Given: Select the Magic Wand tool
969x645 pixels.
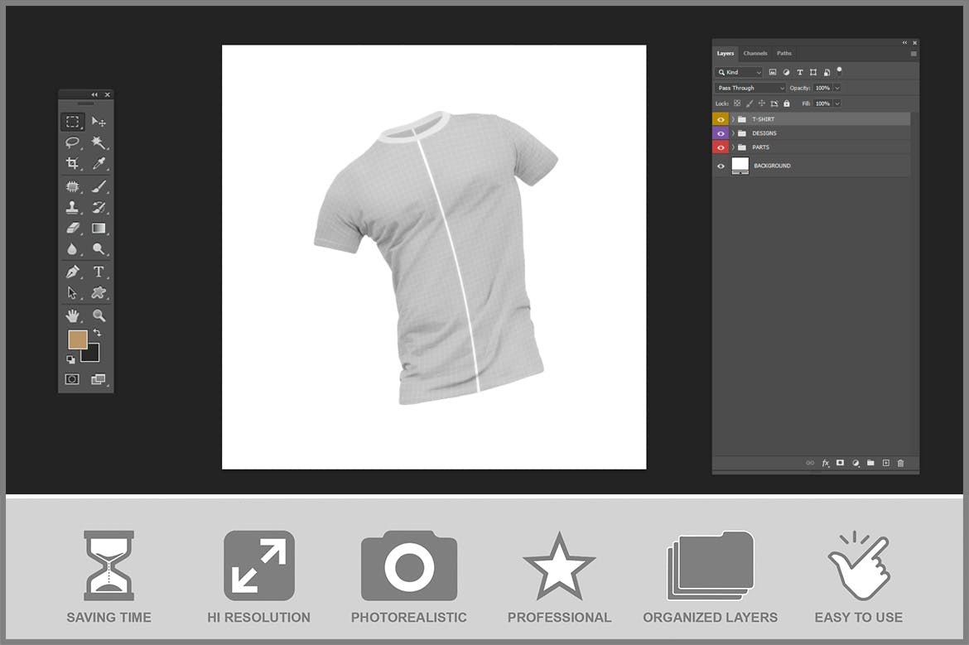Looking at the screenshot, I should tap(99, 143).
